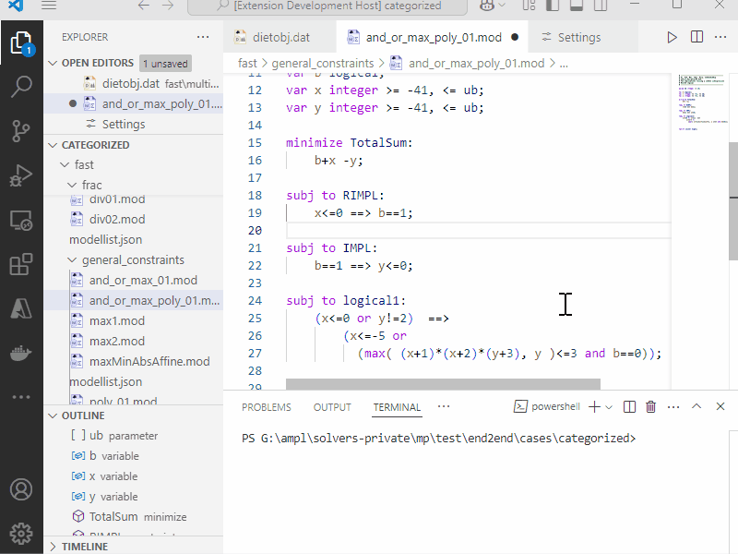
Task: Run the current file with play button
Action: pos(673,37)
